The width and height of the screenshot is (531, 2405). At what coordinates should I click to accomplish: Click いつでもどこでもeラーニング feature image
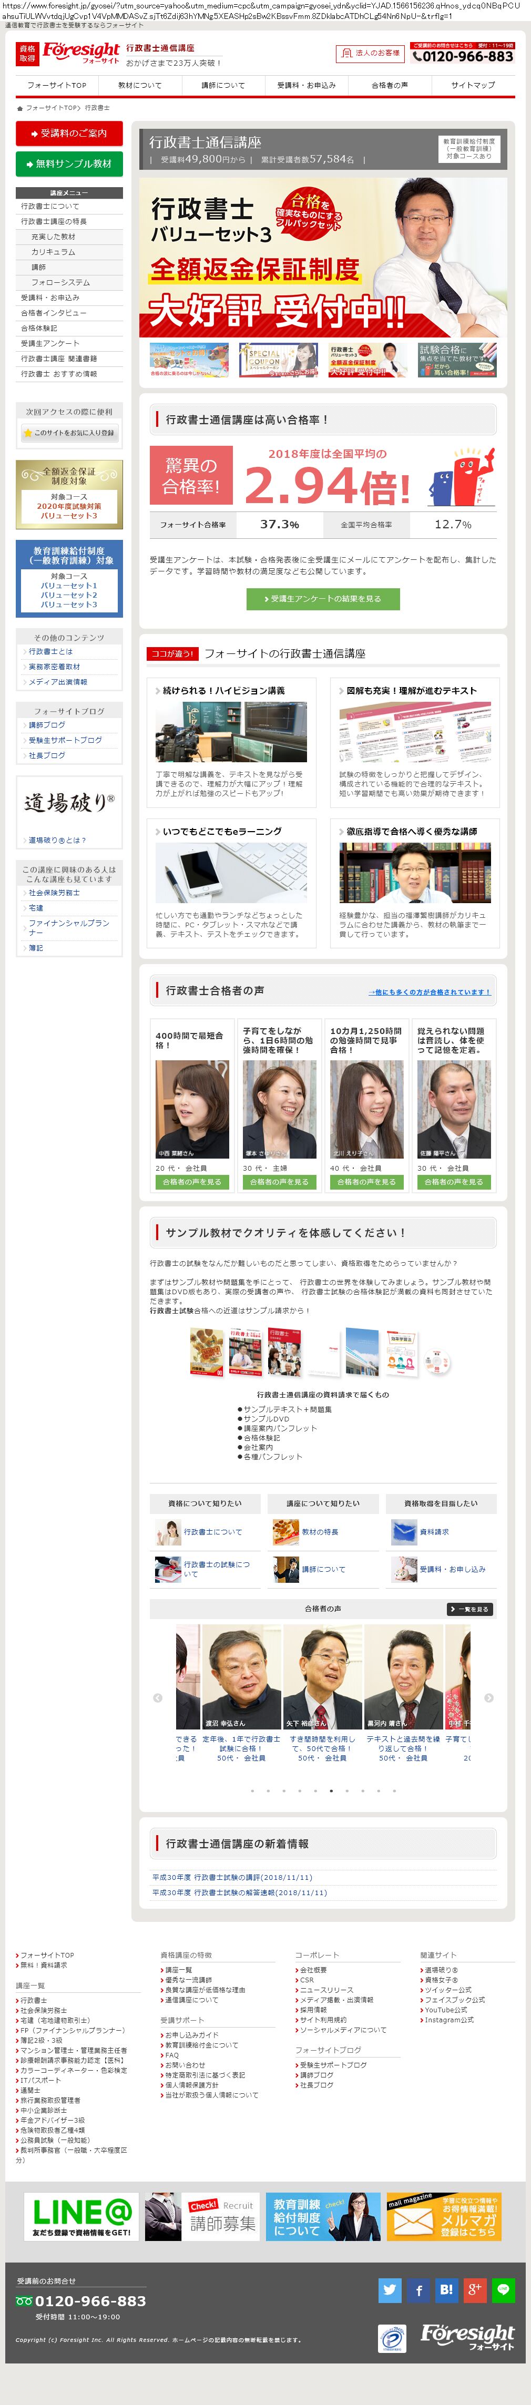coord(231,872)
